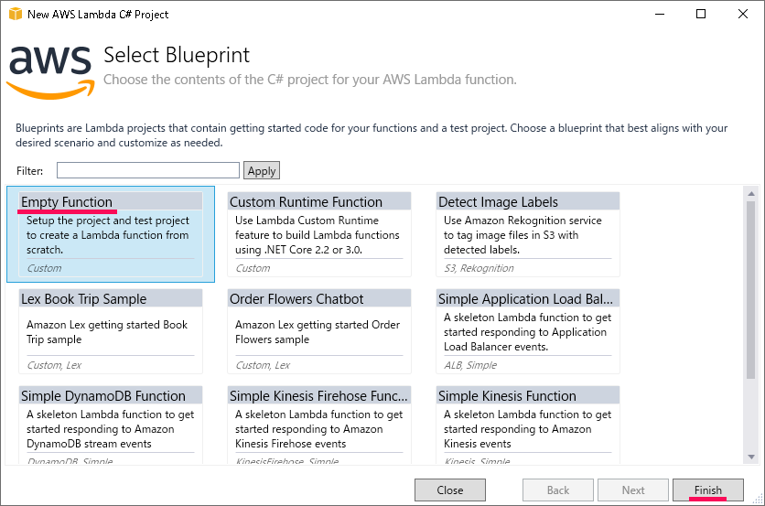Click 'Amazon Lex getting started Order Flowers sample' text
This screenshot has height=506, width=765.
(x=318, y=332)
